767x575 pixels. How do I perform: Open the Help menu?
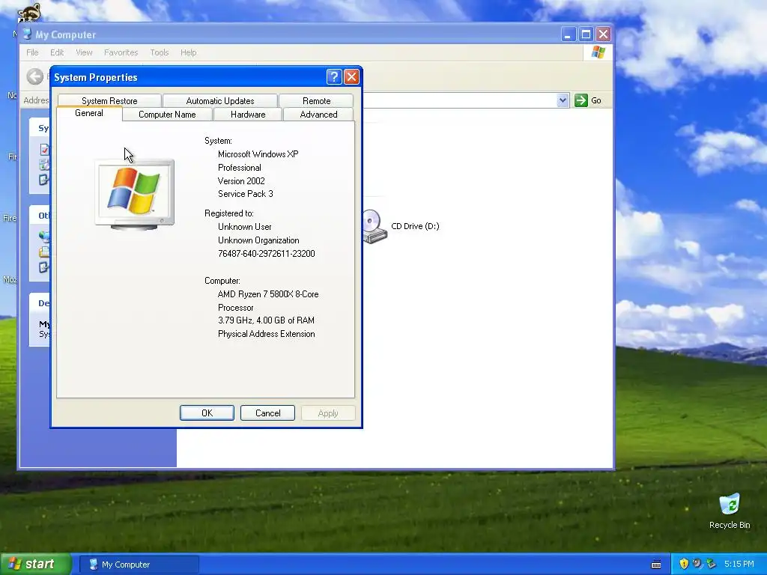pyautogui.click(x=188, y=52)
